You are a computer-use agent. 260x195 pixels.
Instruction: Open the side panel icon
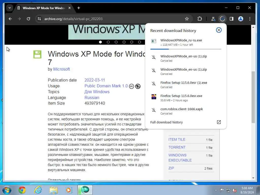pyautogui.click(x=232, y=19)
